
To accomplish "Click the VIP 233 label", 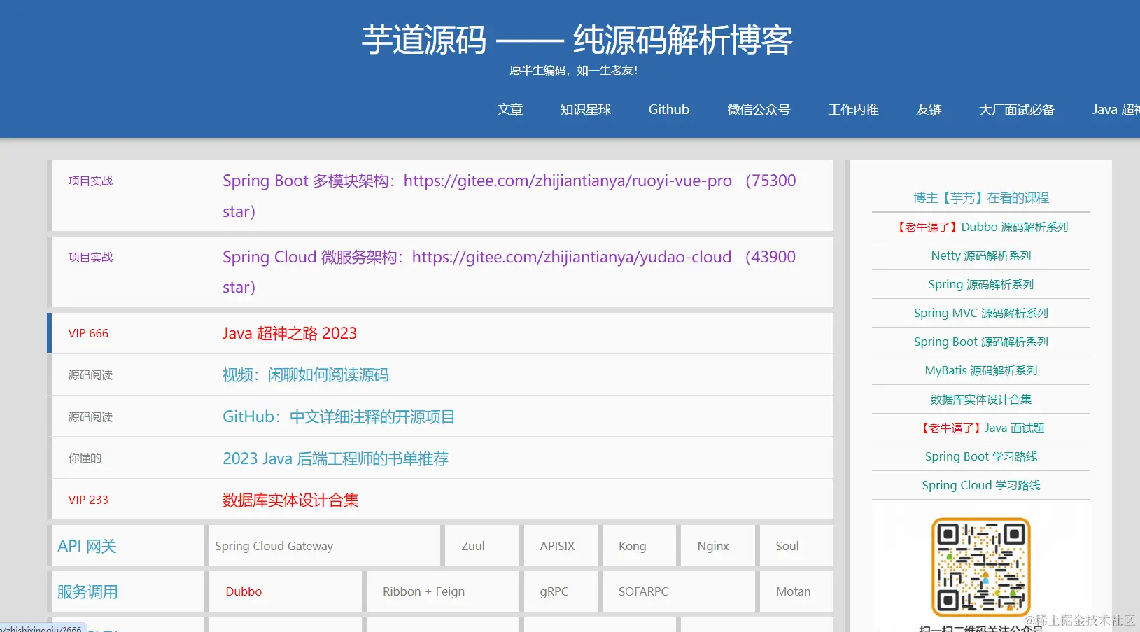I will [88, 500].
